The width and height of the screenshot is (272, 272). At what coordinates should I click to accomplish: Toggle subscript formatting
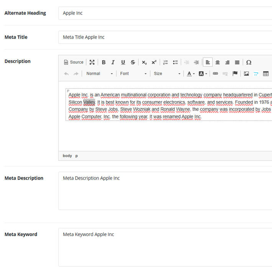point(144,62)
